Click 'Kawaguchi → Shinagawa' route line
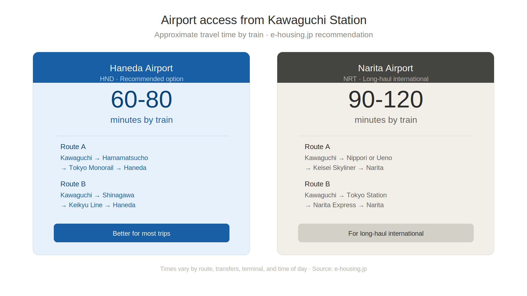This screenshot has width=527, height=296. pos(97,195)
